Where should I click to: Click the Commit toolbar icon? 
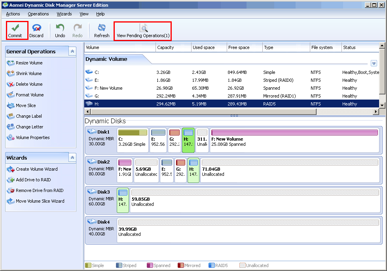[15, 31]
